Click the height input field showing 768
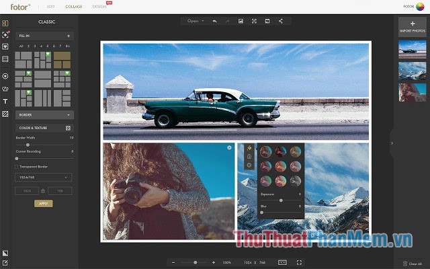Image resolution: width=430 pixels, height=269 pixels. pos(60,191)
